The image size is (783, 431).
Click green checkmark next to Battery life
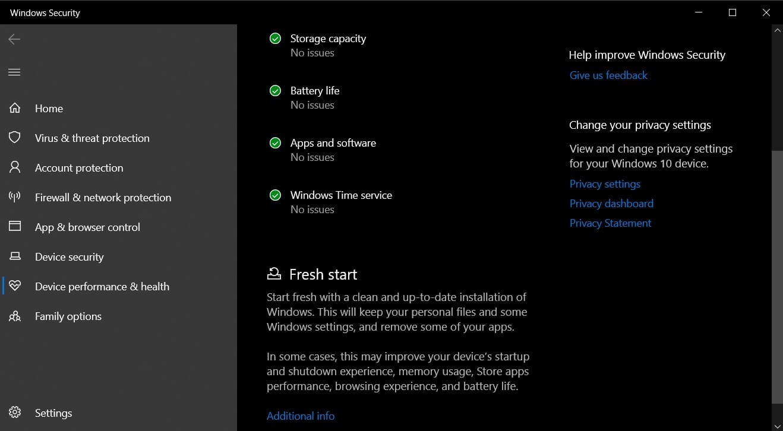pyautogui.click(x=275, y=91)
